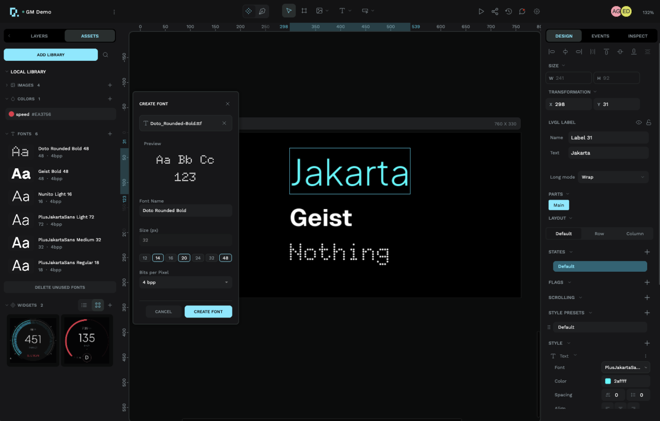The height and width of the screenshot is (421, 660).
Task: Lock the LVGL Label element
Action: click(649, 122)
